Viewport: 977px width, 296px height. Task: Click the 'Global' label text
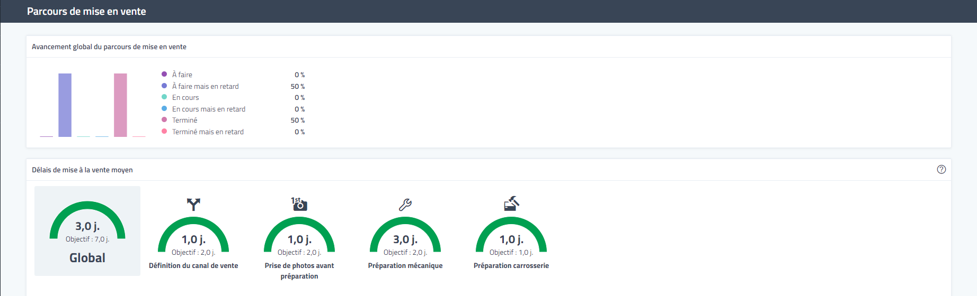tap(87, 258)
